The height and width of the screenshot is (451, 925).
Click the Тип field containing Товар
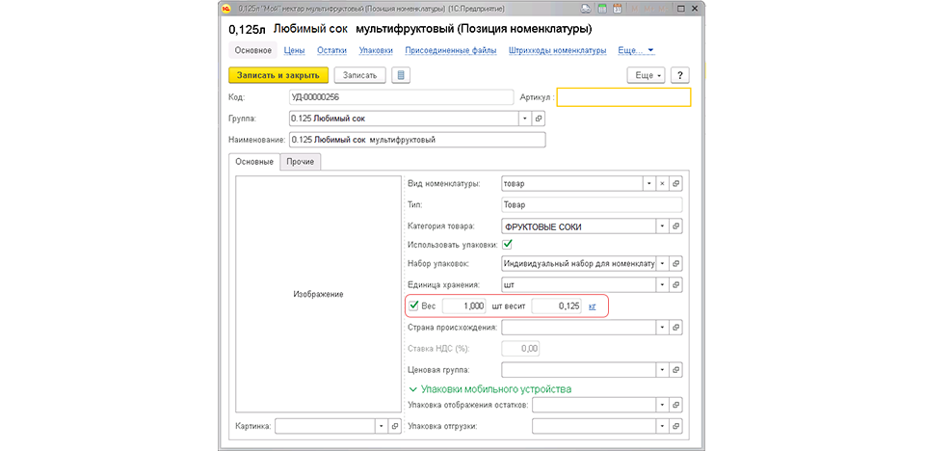click(592, 205)
